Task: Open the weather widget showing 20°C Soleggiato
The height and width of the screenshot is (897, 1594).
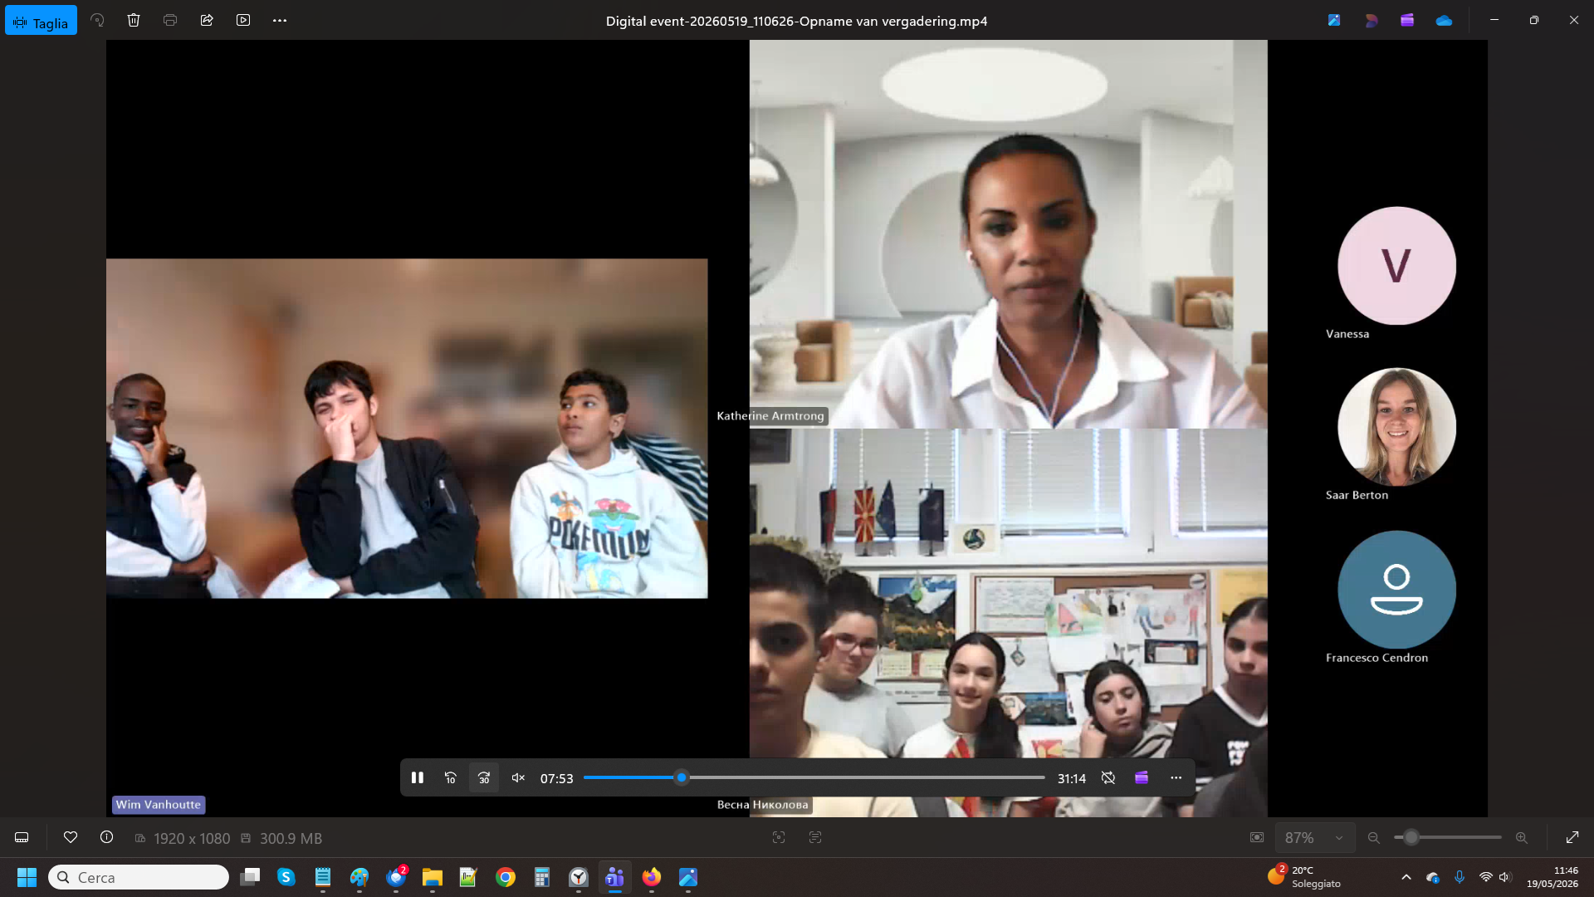Action: coord(1305,877)
